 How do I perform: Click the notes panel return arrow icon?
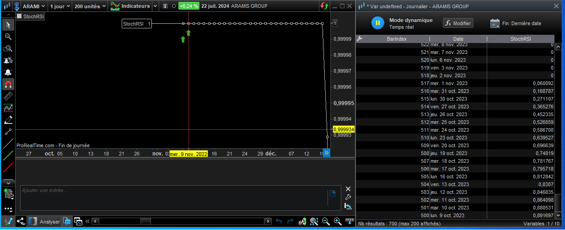348,207
